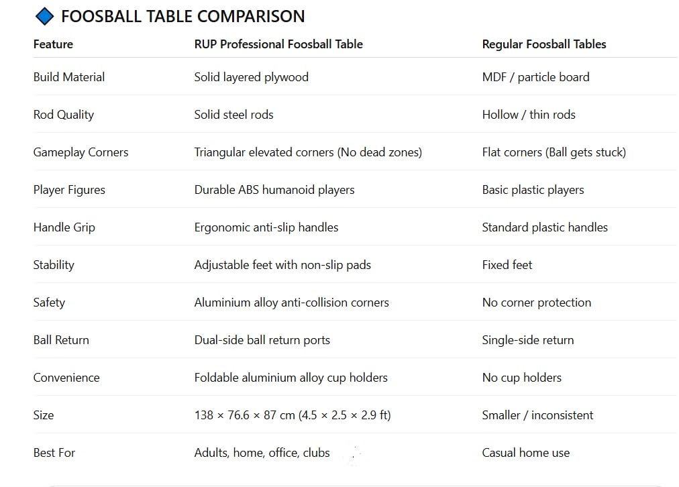Screen dimensions: 679x487
Task: Select the Casual home use cell
Action: (x=526, y=453)
